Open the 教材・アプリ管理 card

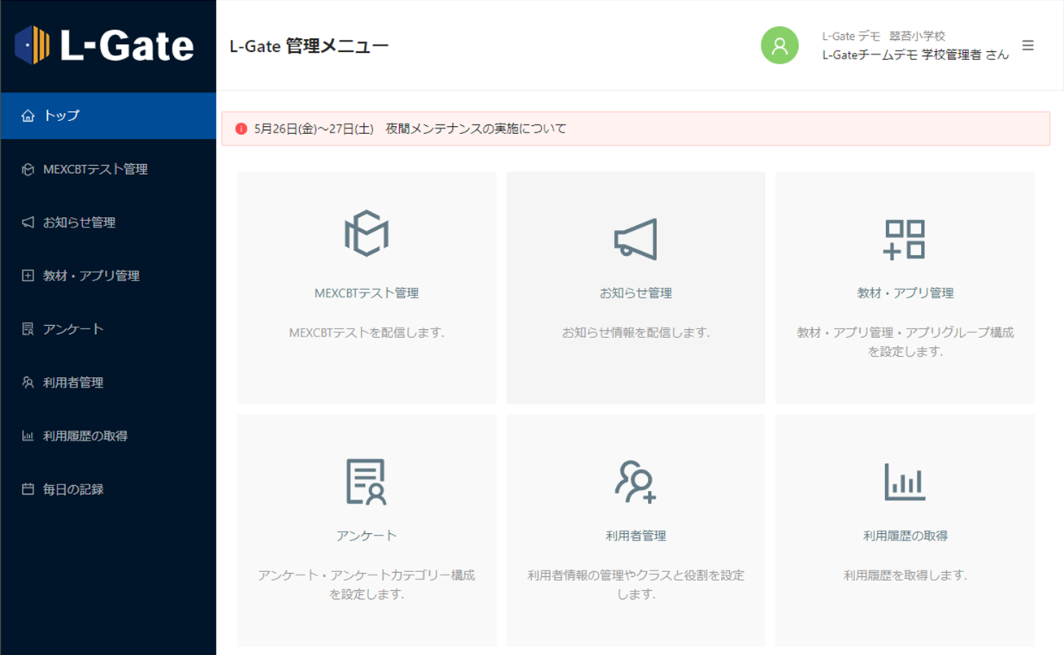tap(903, 288)
